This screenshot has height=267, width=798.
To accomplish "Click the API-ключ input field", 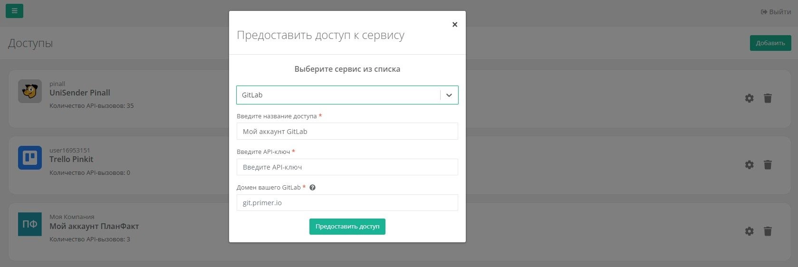I will [x=347, y=167].
